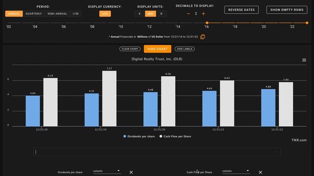The width and height of the screenshot is (314, 176).
Task: Copy financials note with clipboard icon
Action: [203, 37]
